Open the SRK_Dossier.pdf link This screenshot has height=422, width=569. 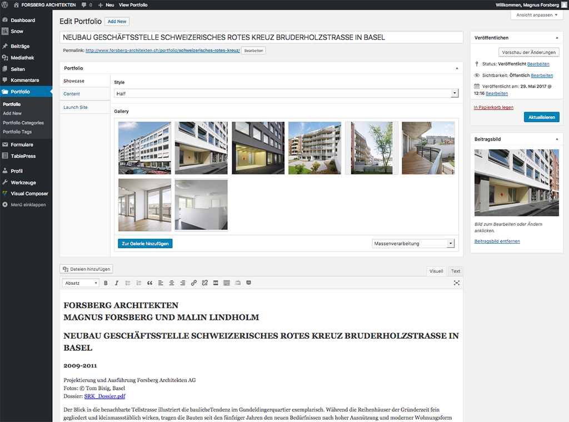(104, 396)
